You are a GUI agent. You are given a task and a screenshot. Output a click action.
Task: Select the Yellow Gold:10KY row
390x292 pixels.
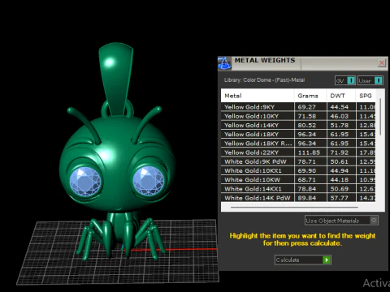pyautogui.click(x=298, y=116)
